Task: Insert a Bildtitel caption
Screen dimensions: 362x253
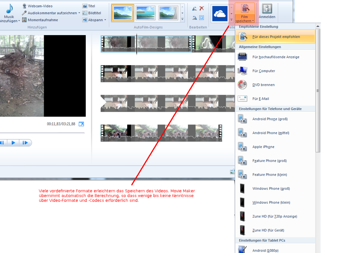Action: coord(92,13)
